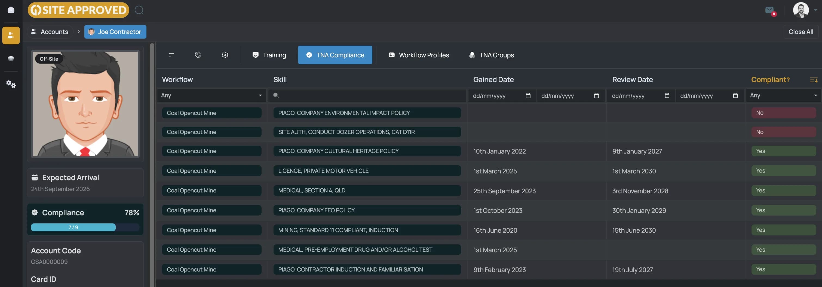Click the Joe Contractor breadcrumb tab
The height and width of the screenshot is (287, 822).
[115, 32]
